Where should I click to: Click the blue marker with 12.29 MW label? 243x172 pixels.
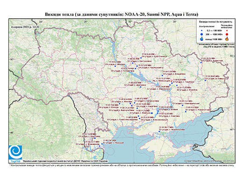95,138
